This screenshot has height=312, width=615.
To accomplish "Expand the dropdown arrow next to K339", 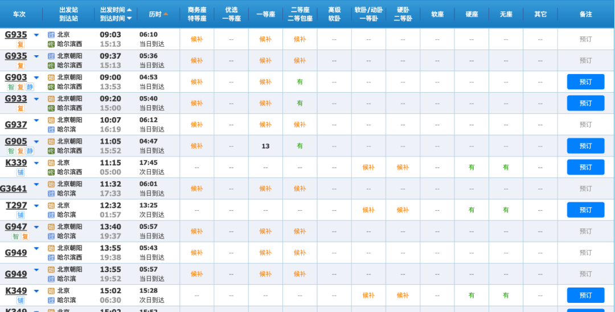I will click(x=36, y=163).
